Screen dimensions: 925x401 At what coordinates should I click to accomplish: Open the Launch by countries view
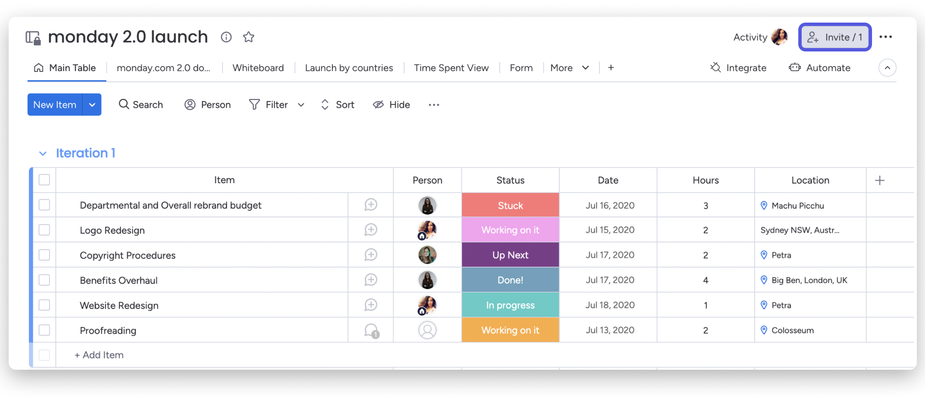pos(349,68)
